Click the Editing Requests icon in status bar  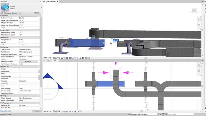click(x=158, y=114)
